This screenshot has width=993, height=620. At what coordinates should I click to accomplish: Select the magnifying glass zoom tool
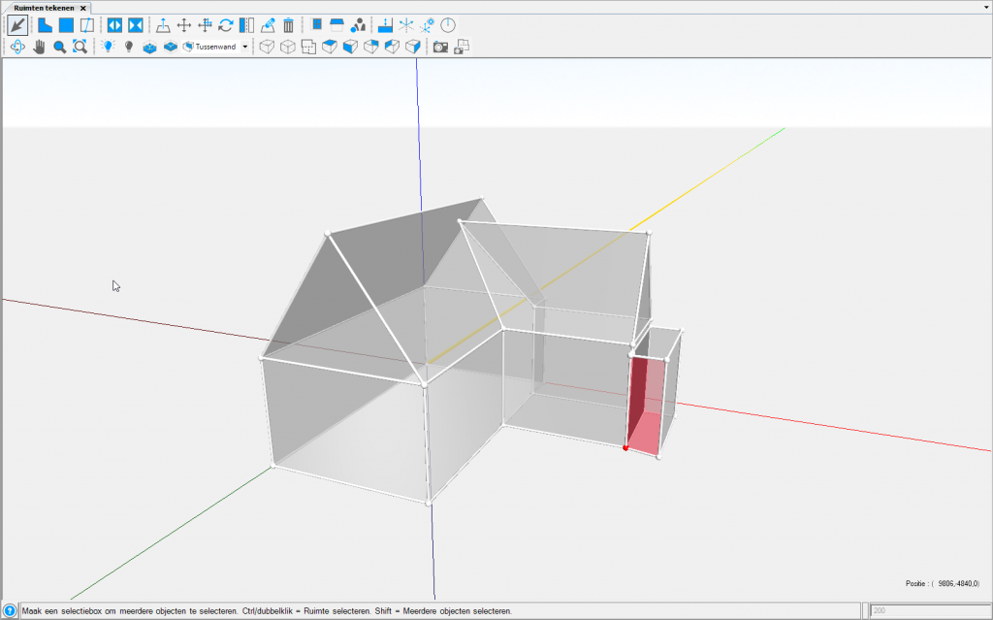coord(59,47)
